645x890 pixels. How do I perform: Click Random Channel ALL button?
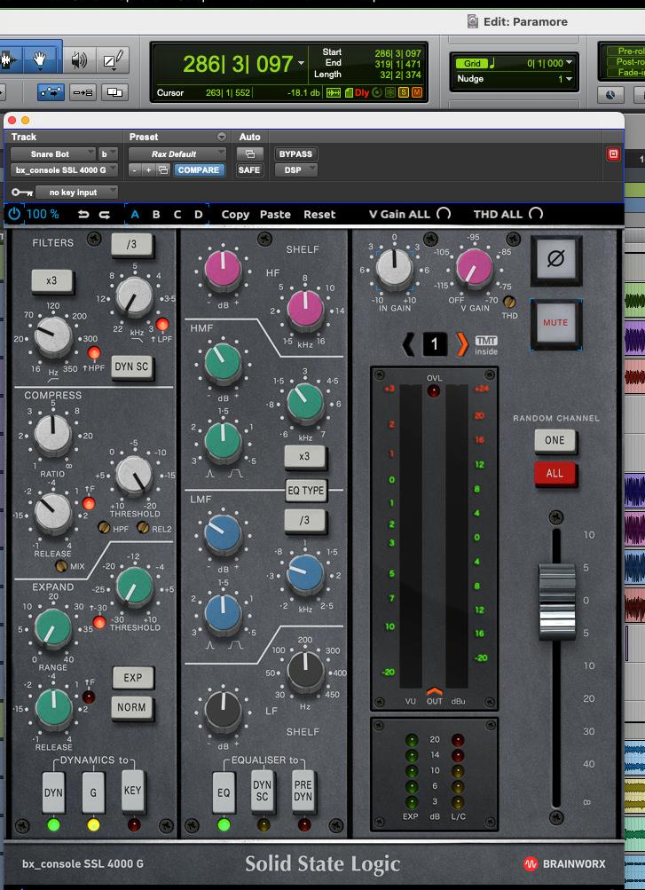[555, 473]
